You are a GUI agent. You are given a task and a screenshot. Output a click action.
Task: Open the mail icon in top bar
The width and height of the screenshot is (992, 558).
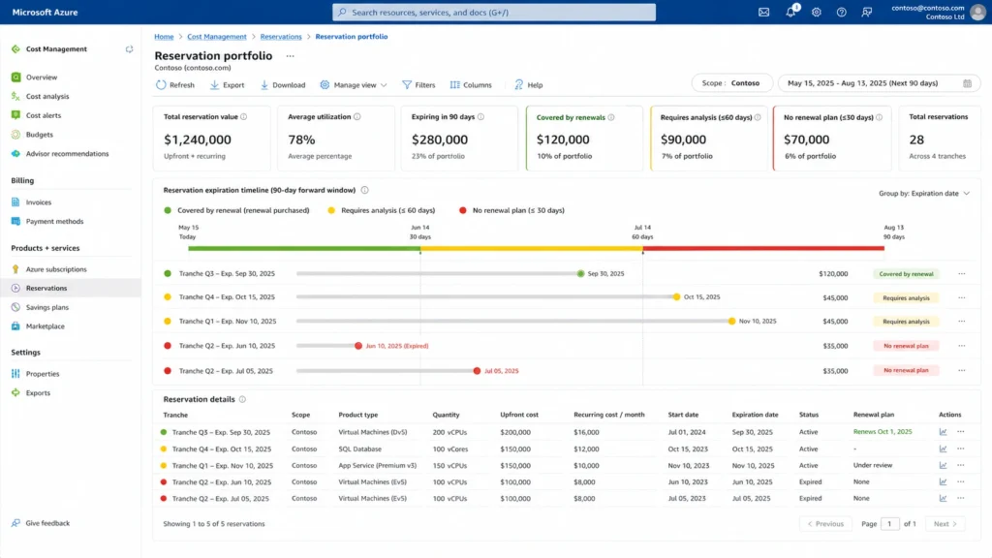(x=763, y=12)
